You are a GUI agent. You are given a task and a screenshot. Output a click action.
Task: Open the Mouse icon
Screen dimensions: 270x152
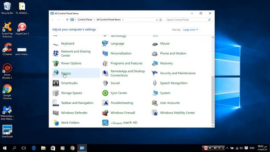point(155,44)
